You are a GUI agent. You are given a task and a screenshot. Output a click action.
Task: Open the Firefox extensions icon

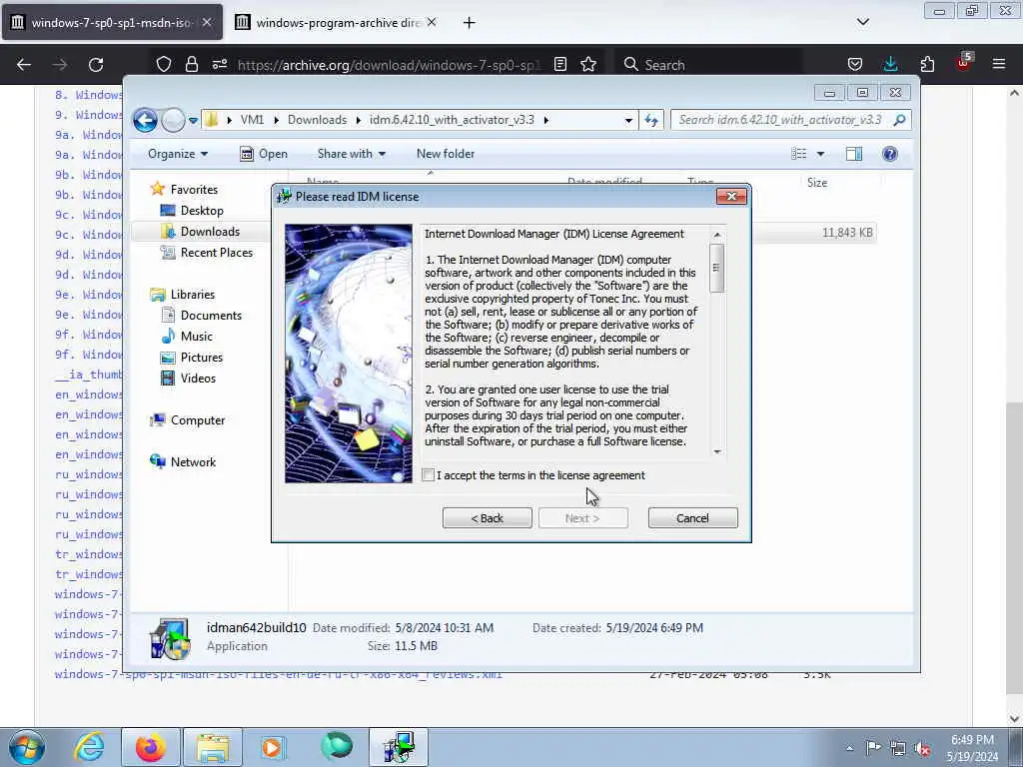click(927, 65)
